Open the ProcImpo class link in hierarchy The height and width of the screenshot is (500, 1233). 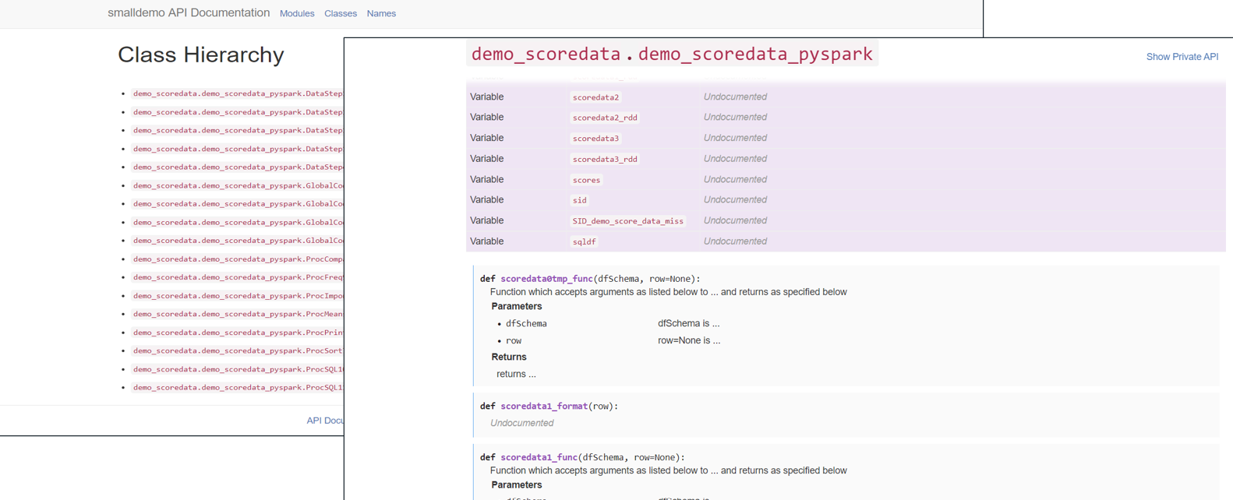click(238, 296)
